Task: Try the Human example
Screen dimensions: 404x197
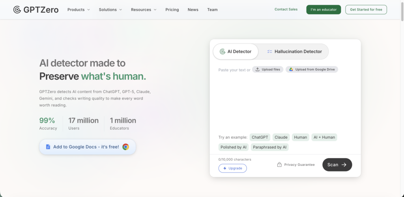Action: click(300, 138)
